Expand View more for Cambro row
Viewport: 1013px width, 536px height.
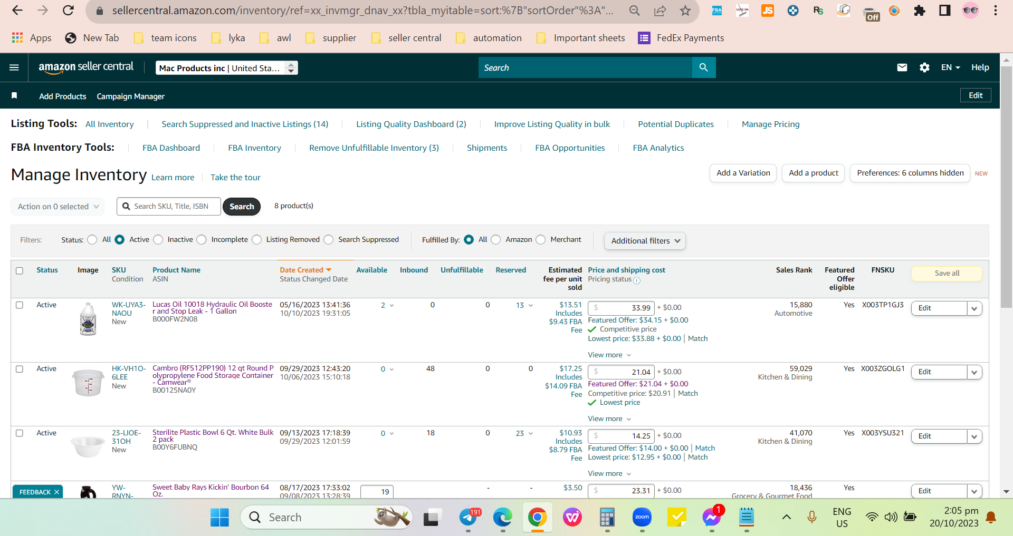[609, 419]
